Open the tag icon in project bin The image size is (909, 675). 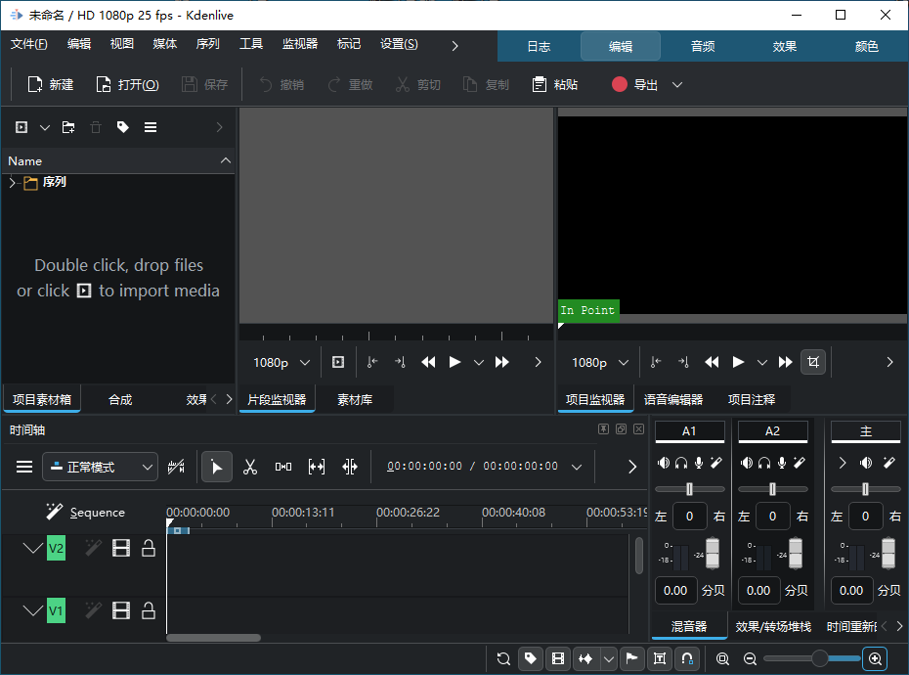click(x=123, y=127)
